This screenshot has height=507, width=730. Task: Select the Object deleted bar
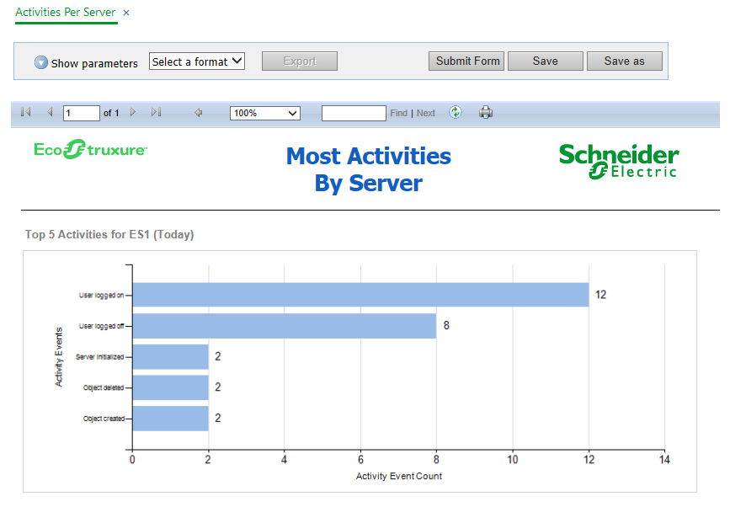(x=170, y=387)
